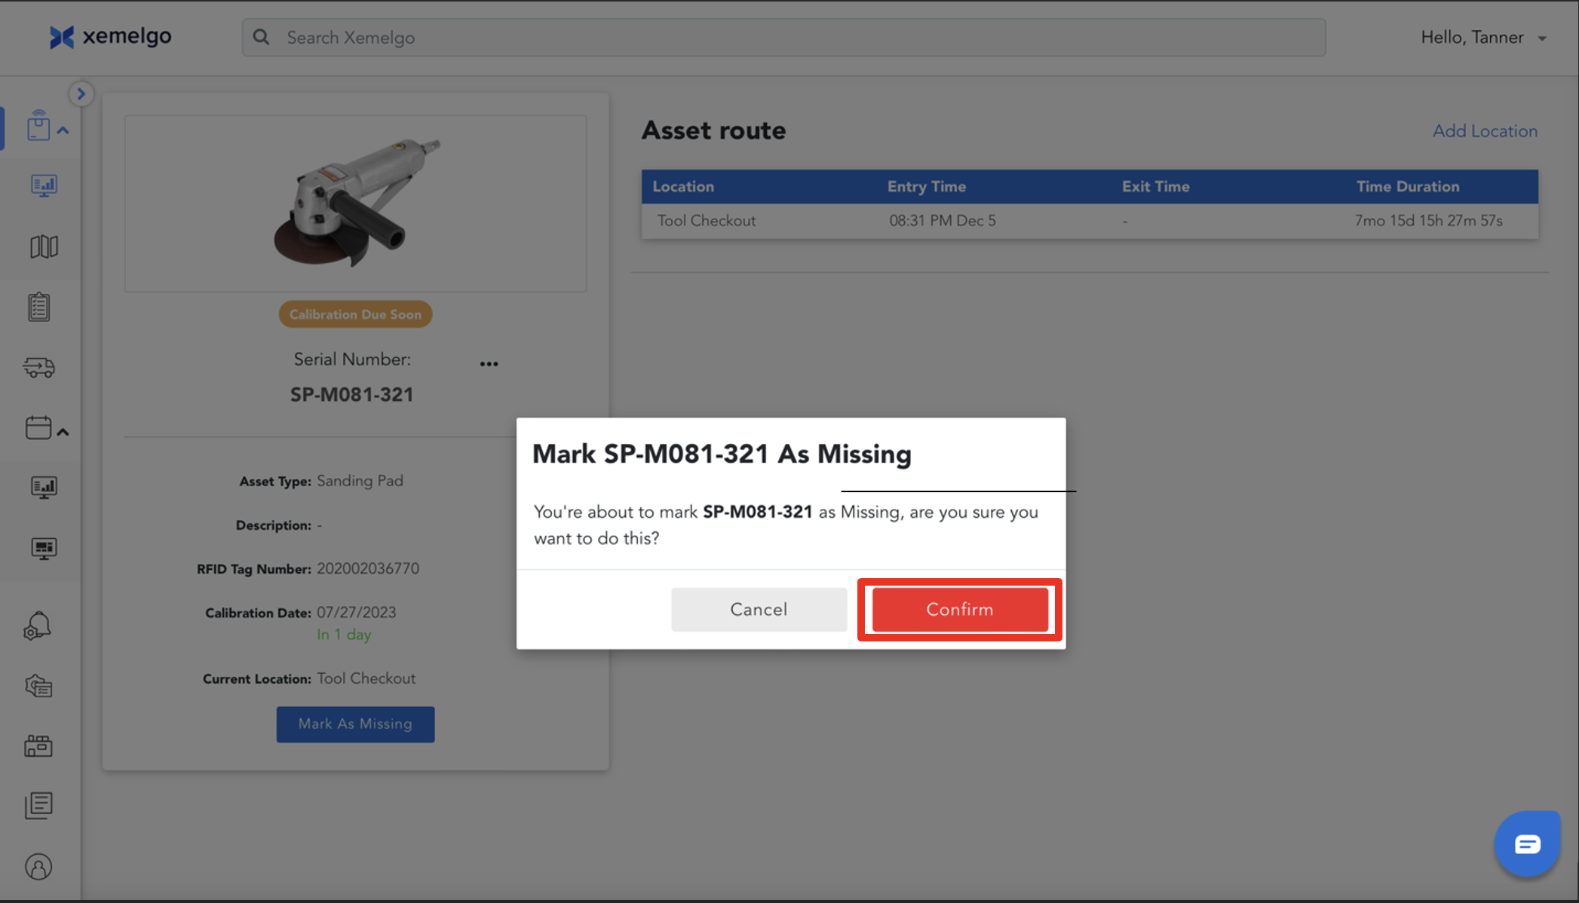Open the alerts bell sidebar icon

coord(38,626)
